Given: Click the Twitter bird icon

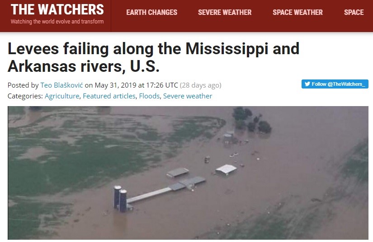Looking at the screenshot, I should (307, 84).
